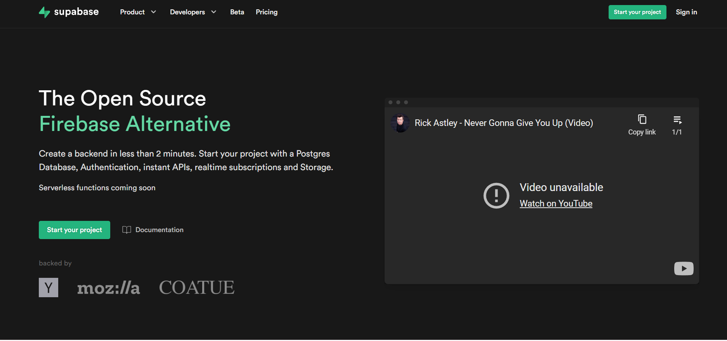Image resolution: width=727 pixels, height=341 pixels.
Task: Expand the Developers dropdown chevron
Action: pyautogui.click(x=213, y=12)
